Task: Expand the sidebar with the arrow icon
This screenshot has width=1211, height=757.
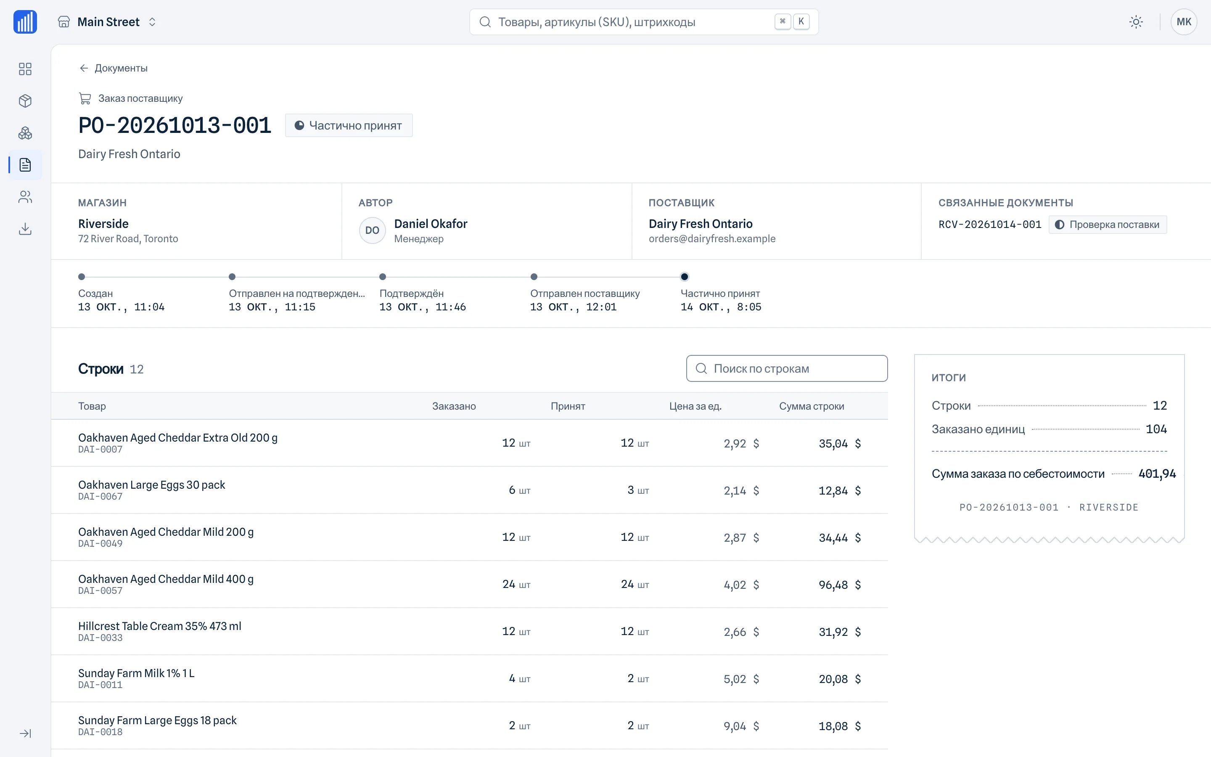Action: tap(25, 733)
